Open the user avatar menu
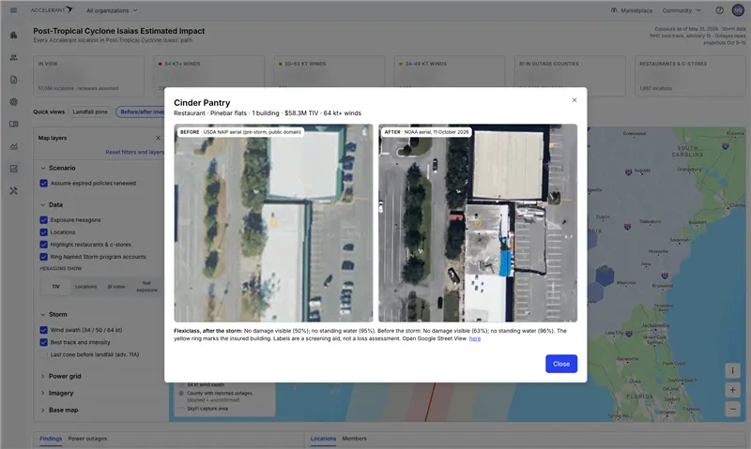Image resolution: width=751 pixels, height=449 pixels. [738, 10]
